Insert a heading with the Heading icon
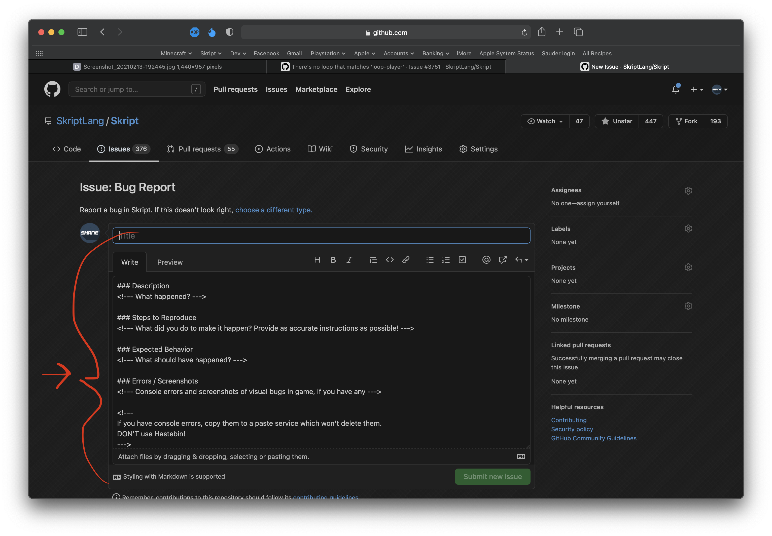772x536 pixels. 317,260
